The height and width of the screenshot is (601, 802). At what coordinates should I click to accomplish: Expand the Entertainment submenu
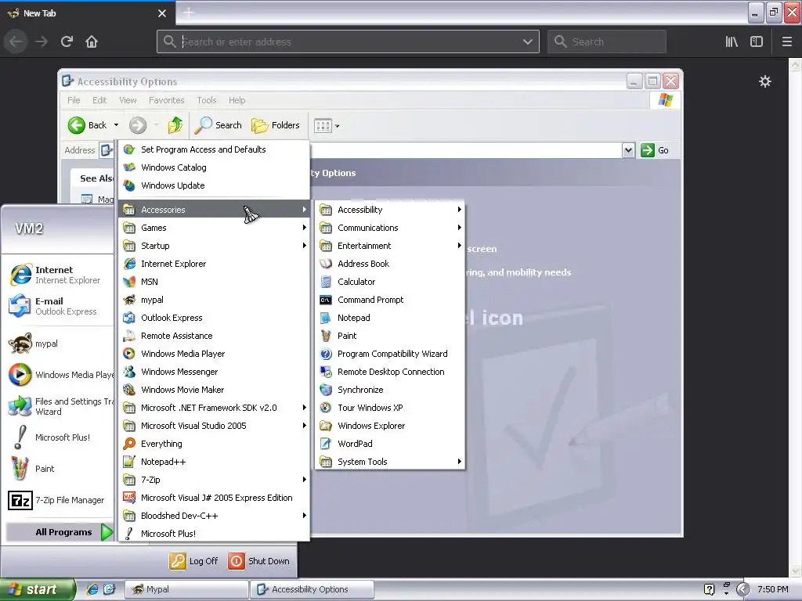tap(390, 246)
